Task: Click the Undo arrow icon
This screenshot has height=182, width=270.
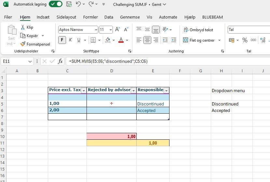Action: pos(78,4)
